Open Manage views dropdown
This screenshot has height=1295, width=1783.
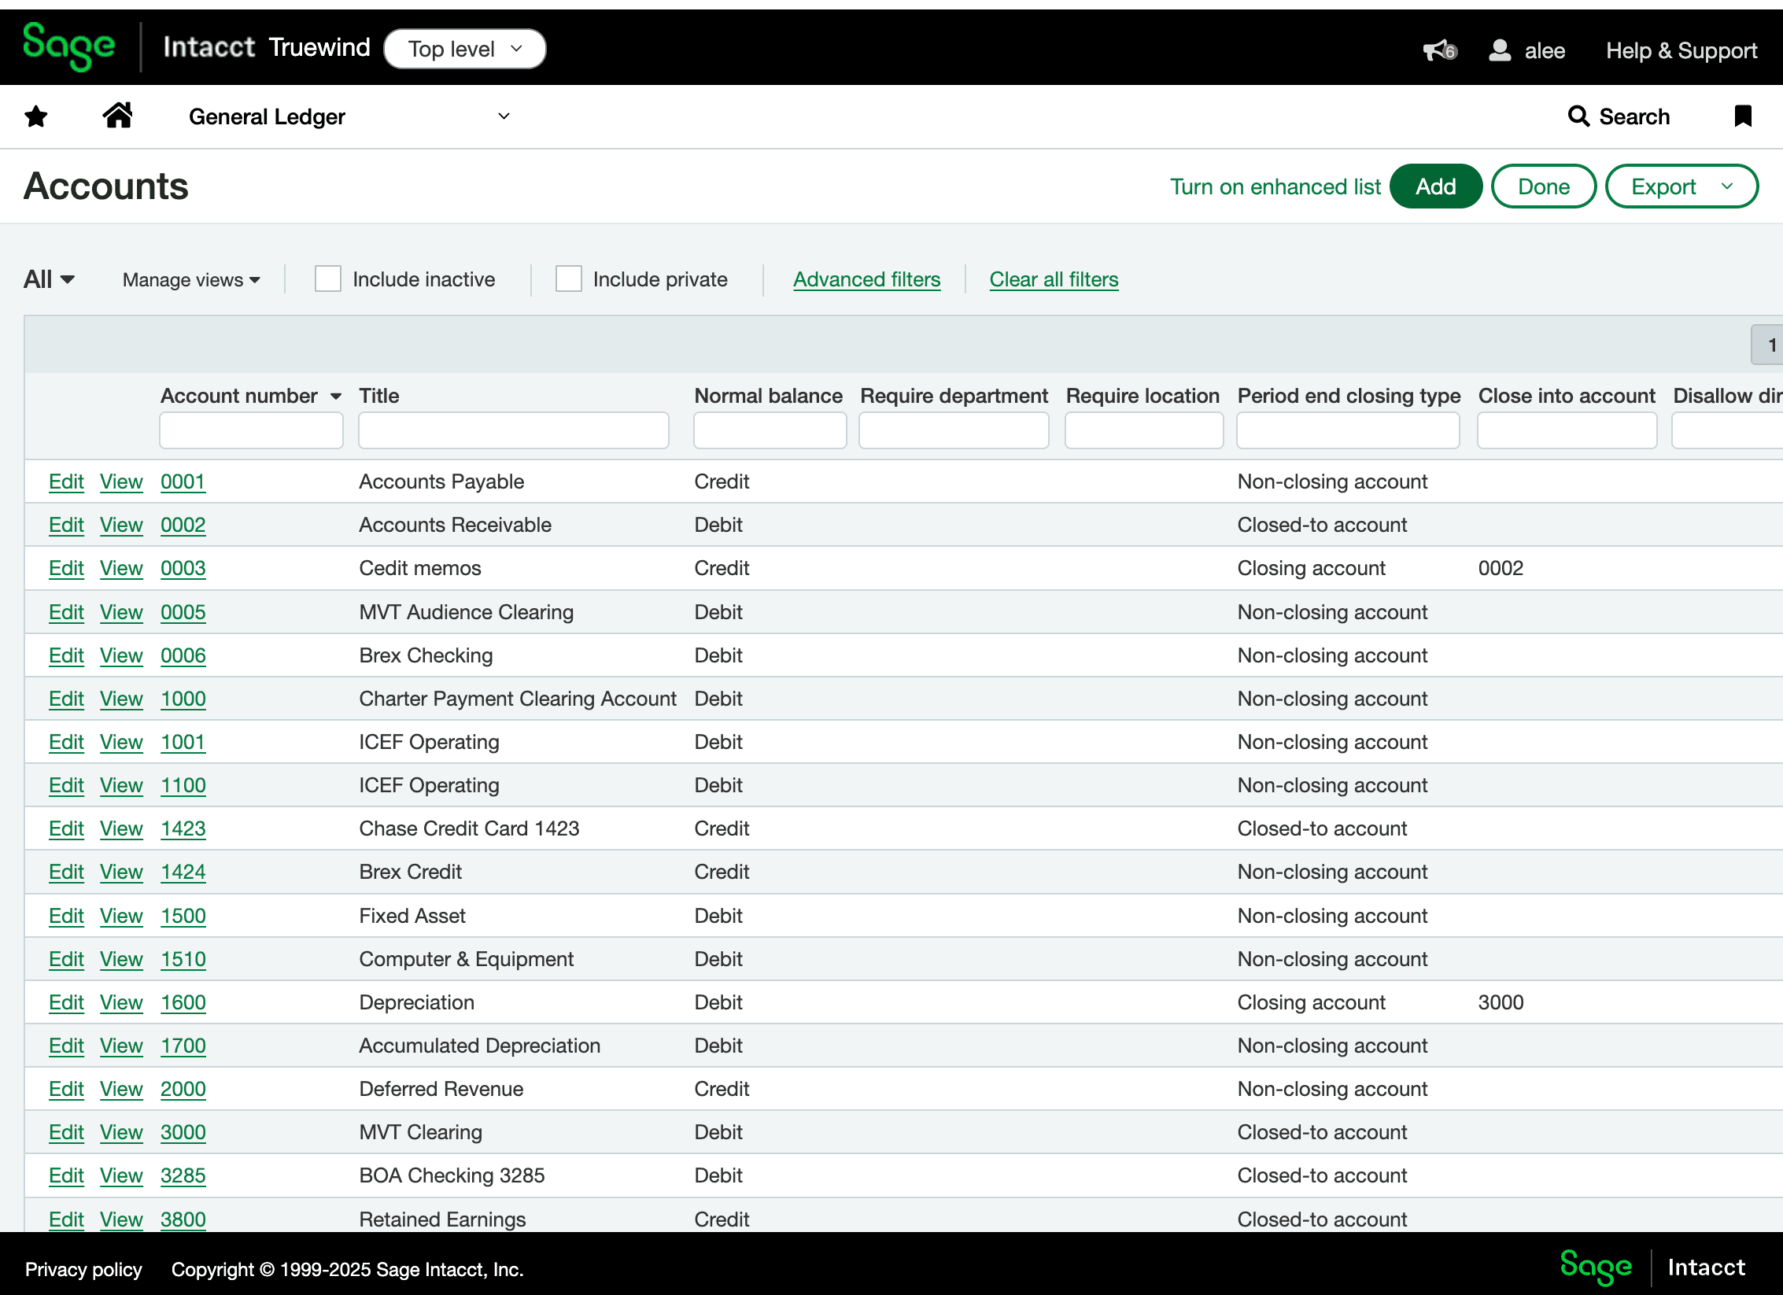tap(191, 280)
